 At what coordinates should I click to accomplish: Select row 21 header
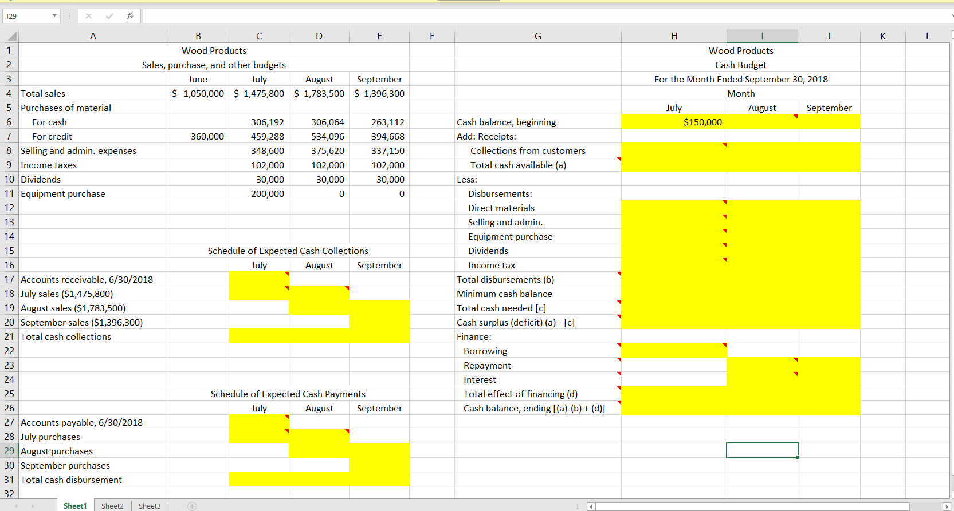pyautogui.click(x=9, y=336)
